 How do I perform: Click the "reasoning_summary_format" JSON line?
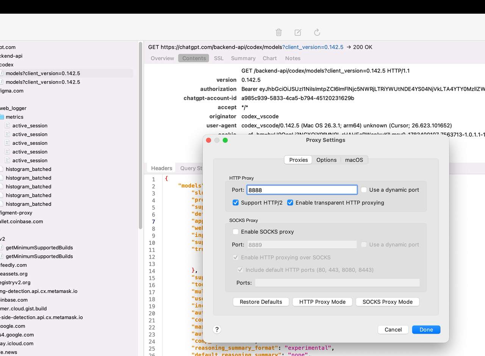pos(263,348)
